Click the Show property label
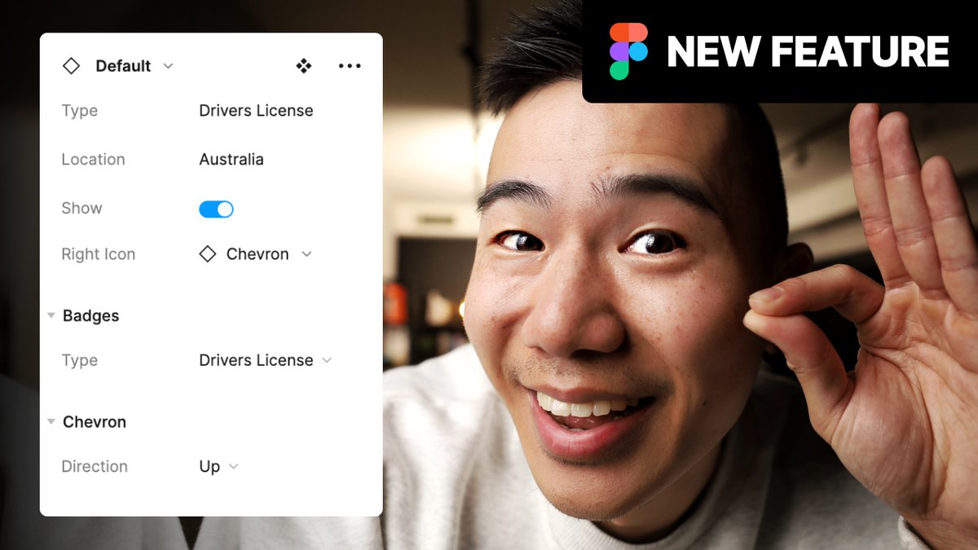Viewport: 978px width, 550px height. (x=81, y=209)
